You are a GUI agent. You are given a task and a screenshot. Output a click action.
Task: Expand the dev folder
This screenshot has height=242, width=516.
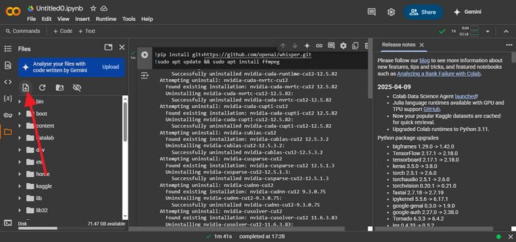click(x=20, y=150)
